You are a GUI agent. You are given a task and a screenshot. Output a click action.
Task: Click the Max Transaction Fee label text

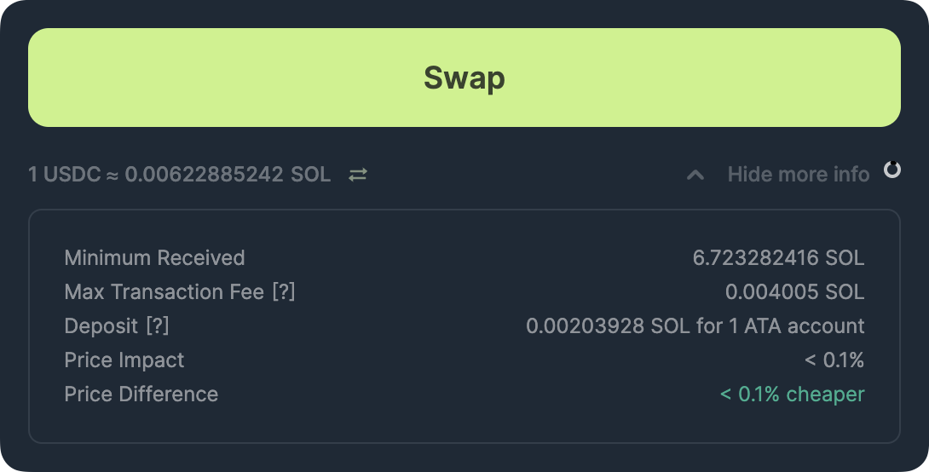[164, 292]
